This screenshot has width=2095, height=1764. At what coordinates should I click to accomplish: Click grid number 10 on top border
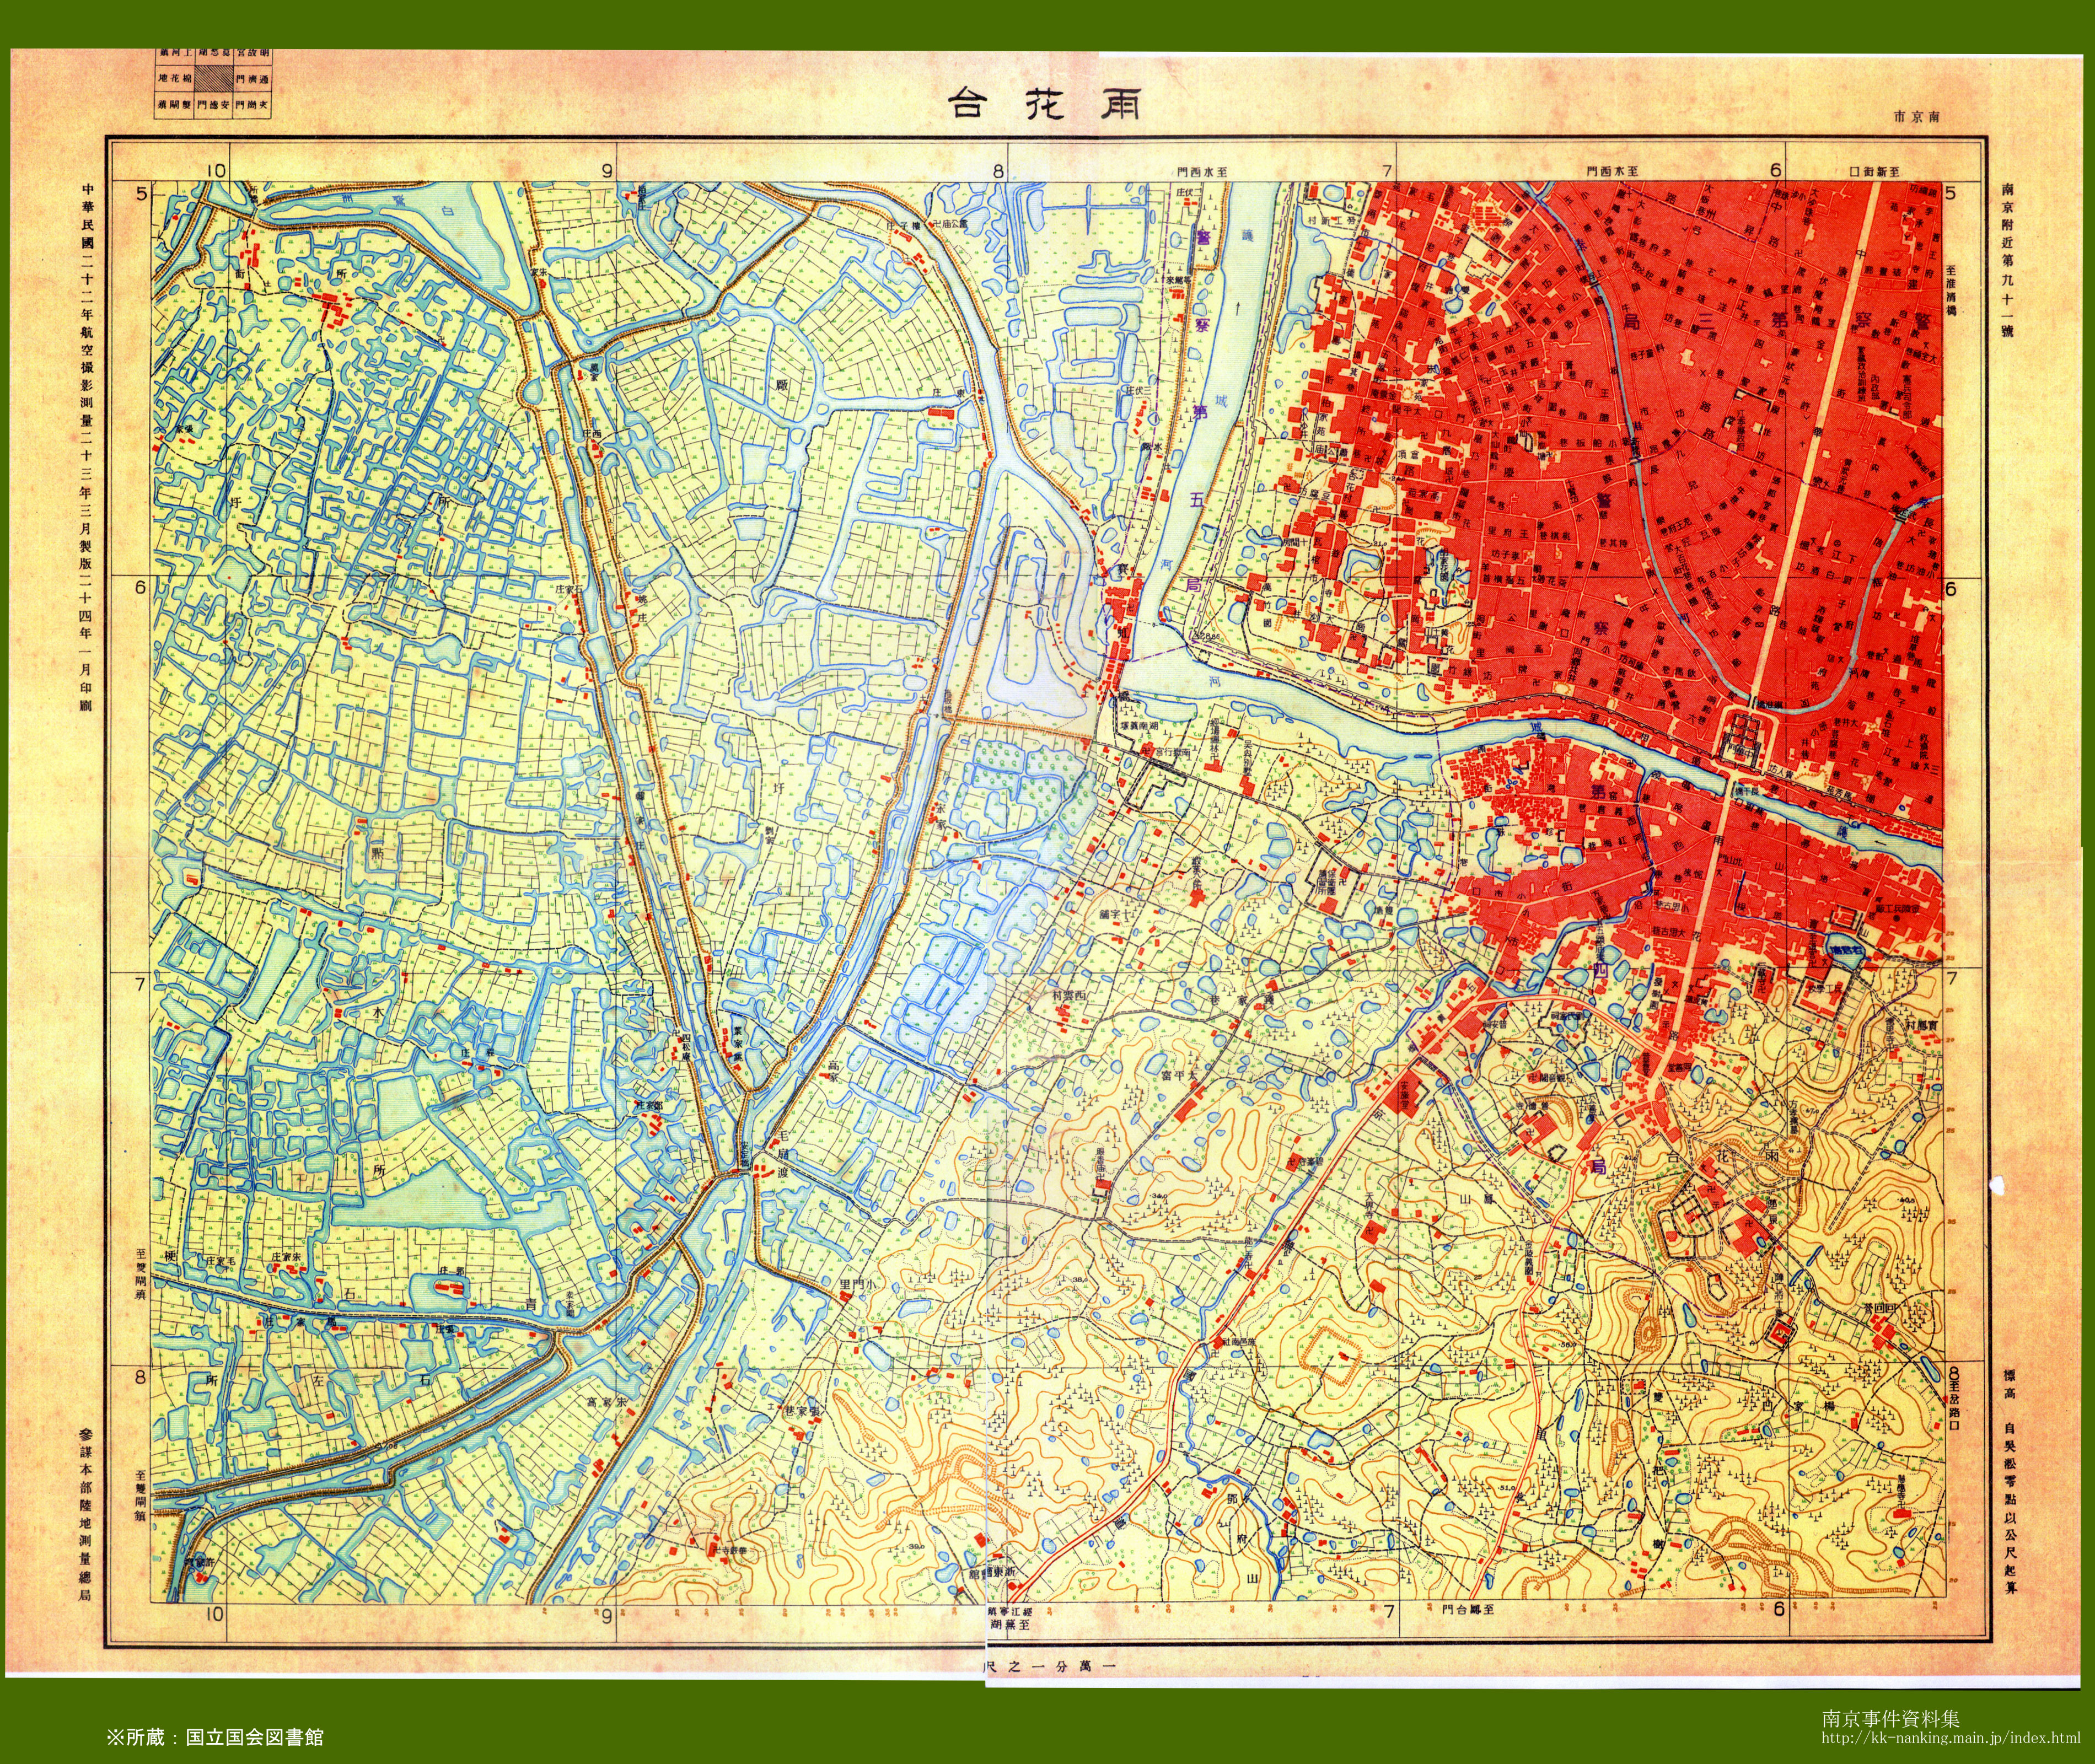tap(217, 171)
